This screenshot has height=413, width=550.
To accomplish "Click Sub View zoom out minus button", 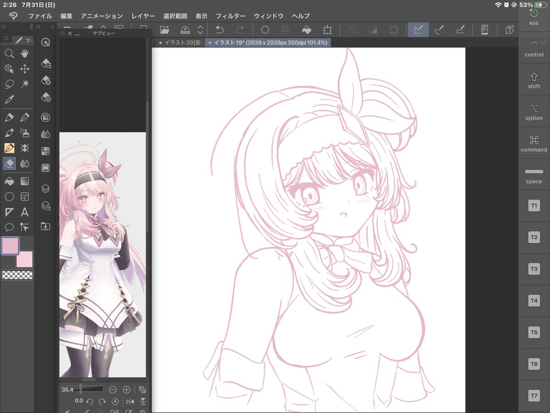I will 113,390.
